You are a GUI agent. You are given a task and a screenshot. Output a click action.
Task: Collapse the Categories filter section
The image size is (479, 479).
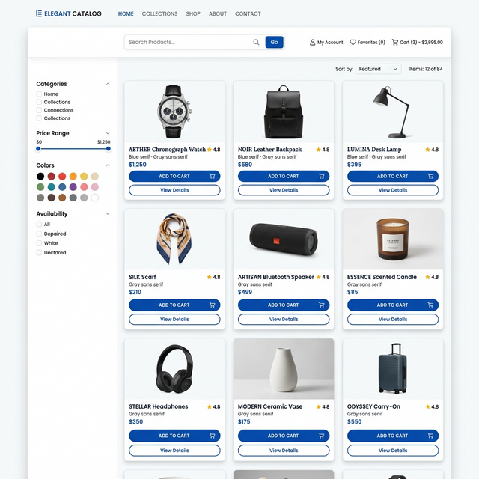point(108,84)
